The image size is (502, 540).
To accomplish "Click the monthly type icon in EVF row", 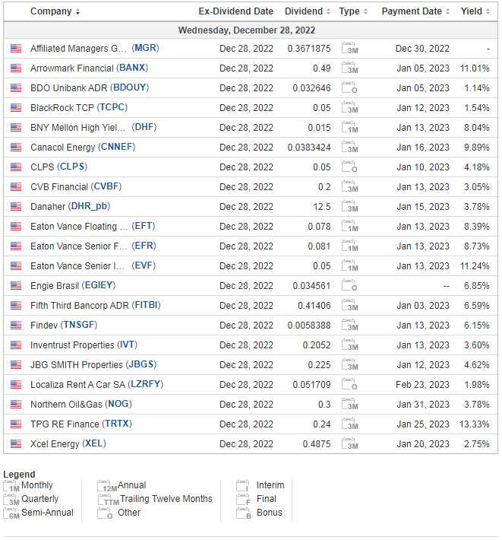I will (349, 266).
